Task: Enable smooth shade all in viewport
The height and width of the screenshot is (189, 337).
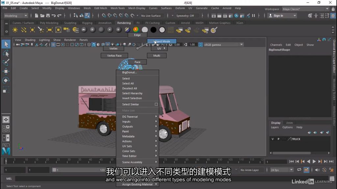Action: pyautogui.click(x=94, y=45)
